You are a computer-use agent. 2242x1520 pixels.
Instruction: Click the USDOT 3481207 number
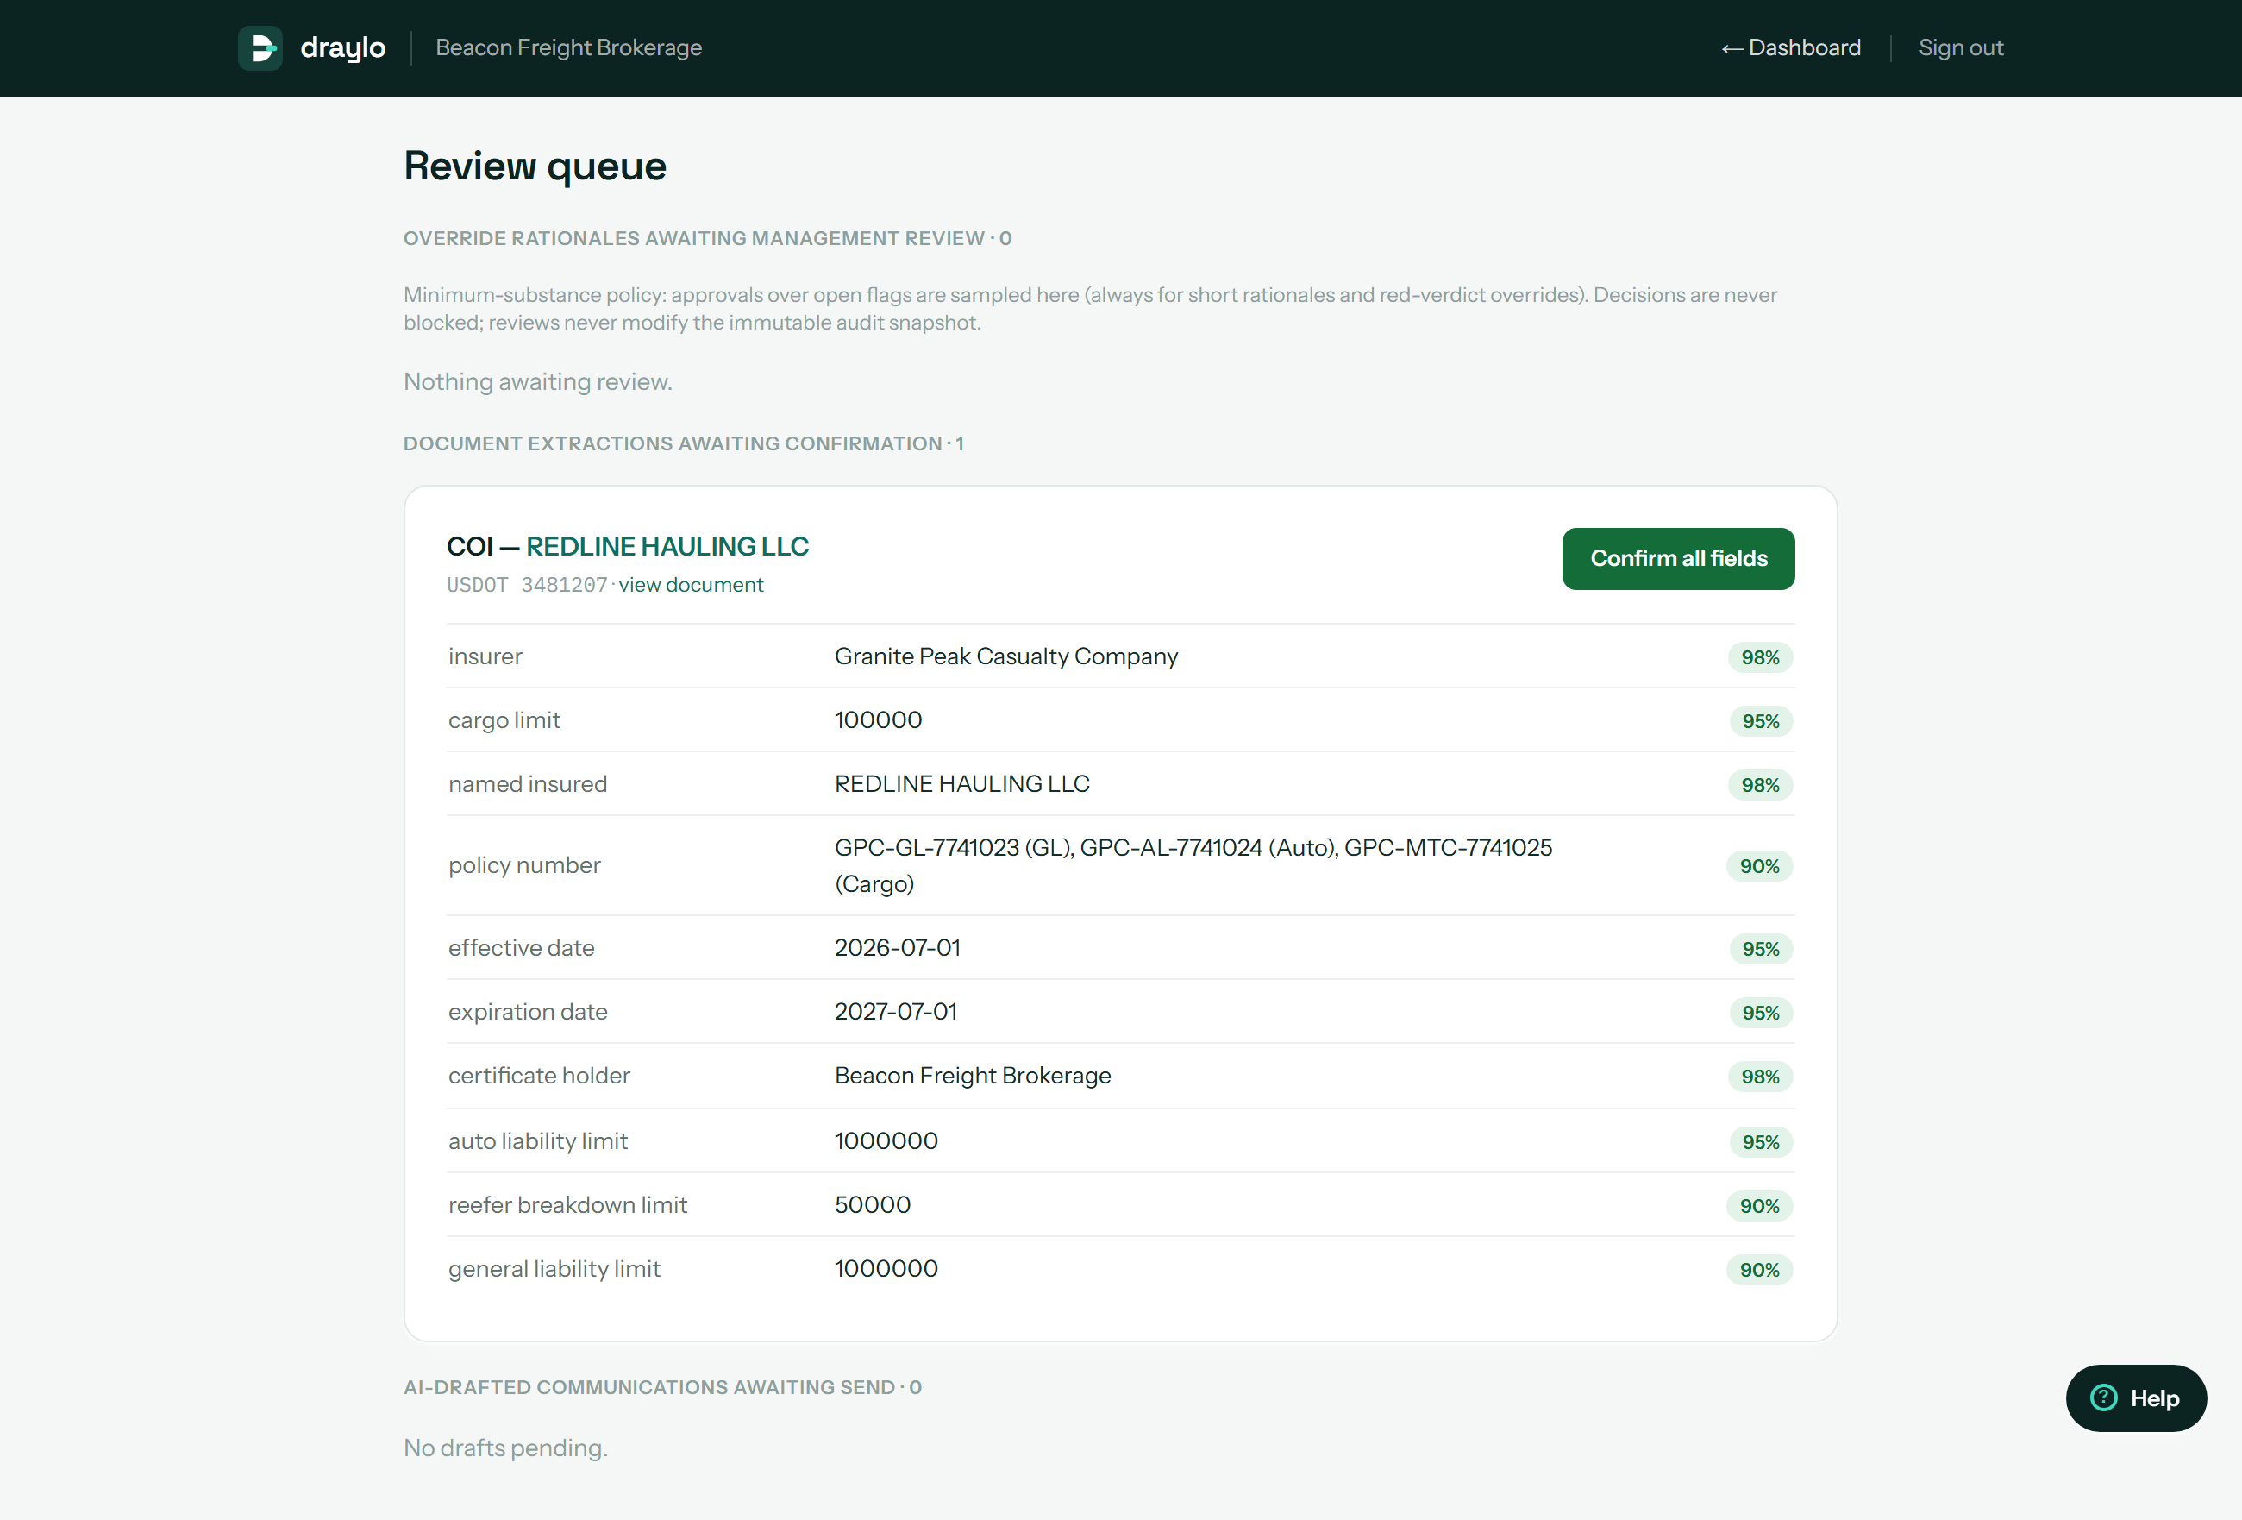coord(527,585)
